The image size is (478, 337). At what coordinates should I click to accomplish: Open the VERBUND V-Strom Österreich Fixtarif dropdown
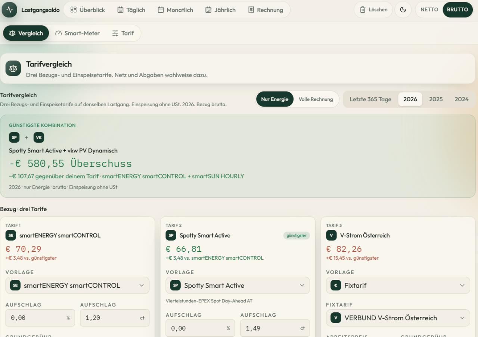point(398,318)
